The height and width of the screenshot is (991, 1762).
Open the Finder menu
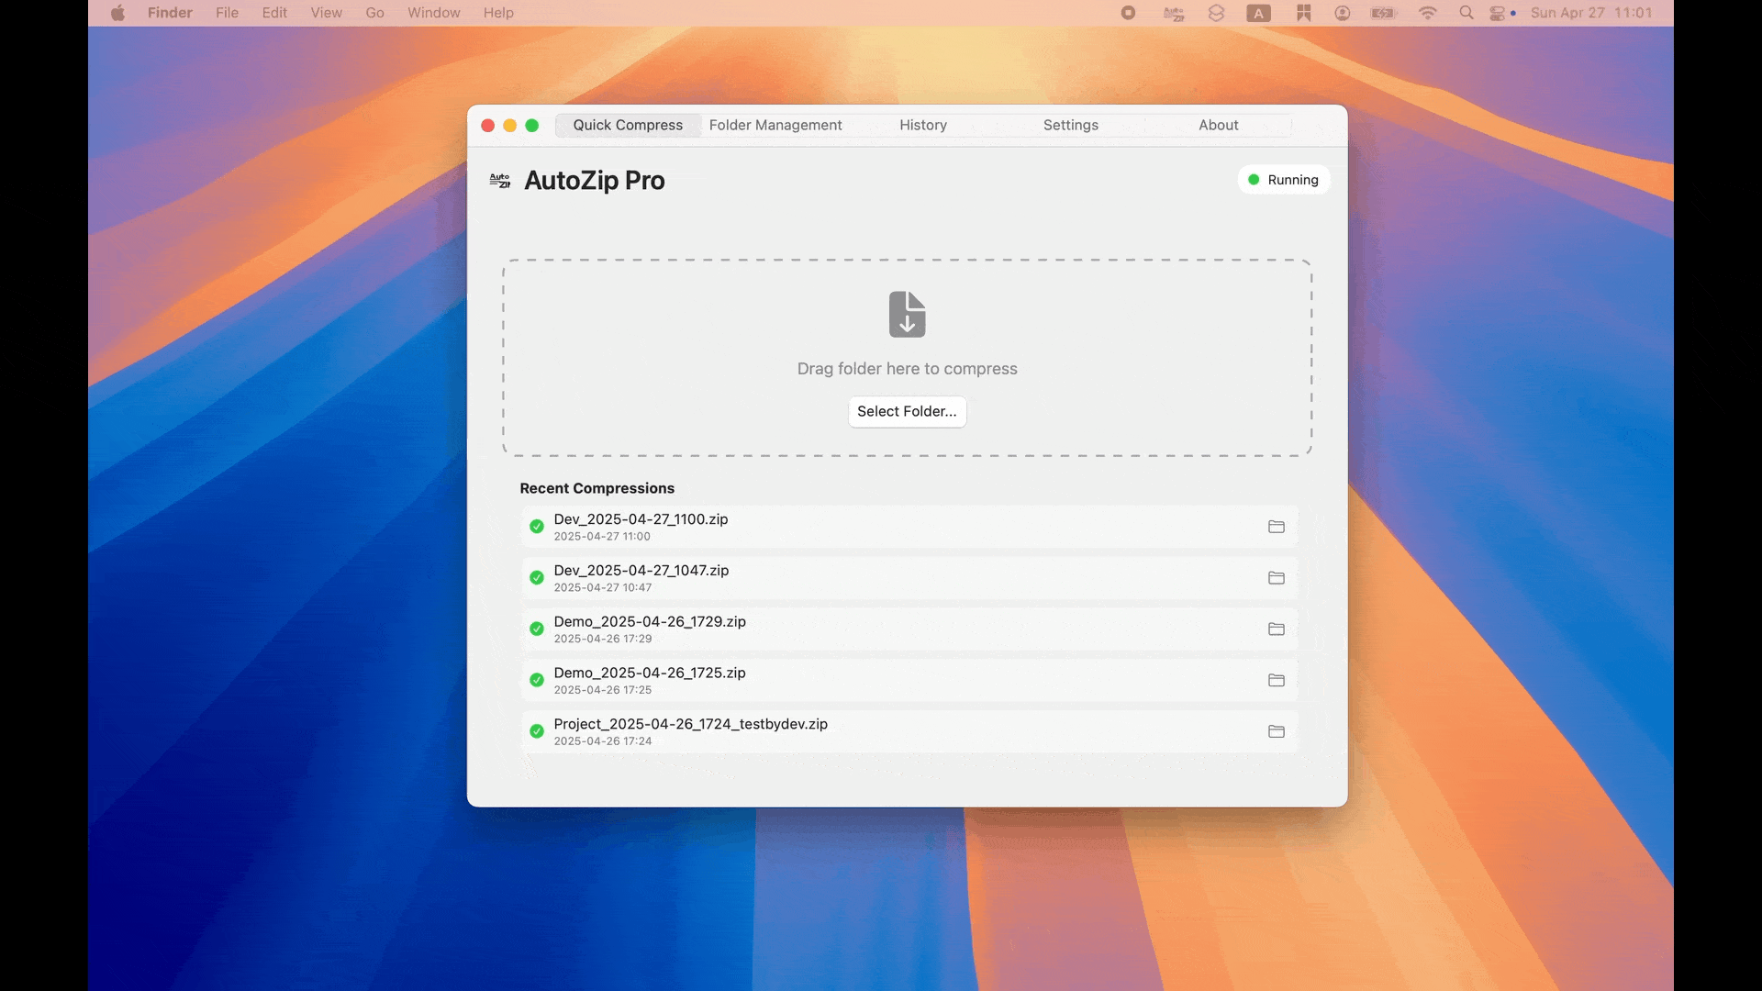[x=170, y=13]
